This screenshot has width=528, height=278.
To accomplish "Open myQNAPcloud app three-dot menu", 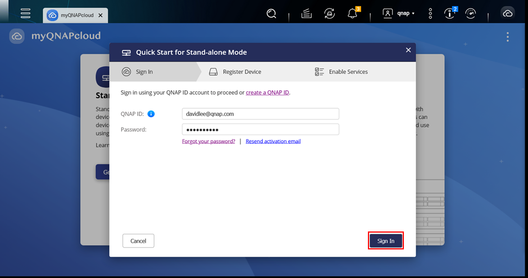I will point(507,36).
